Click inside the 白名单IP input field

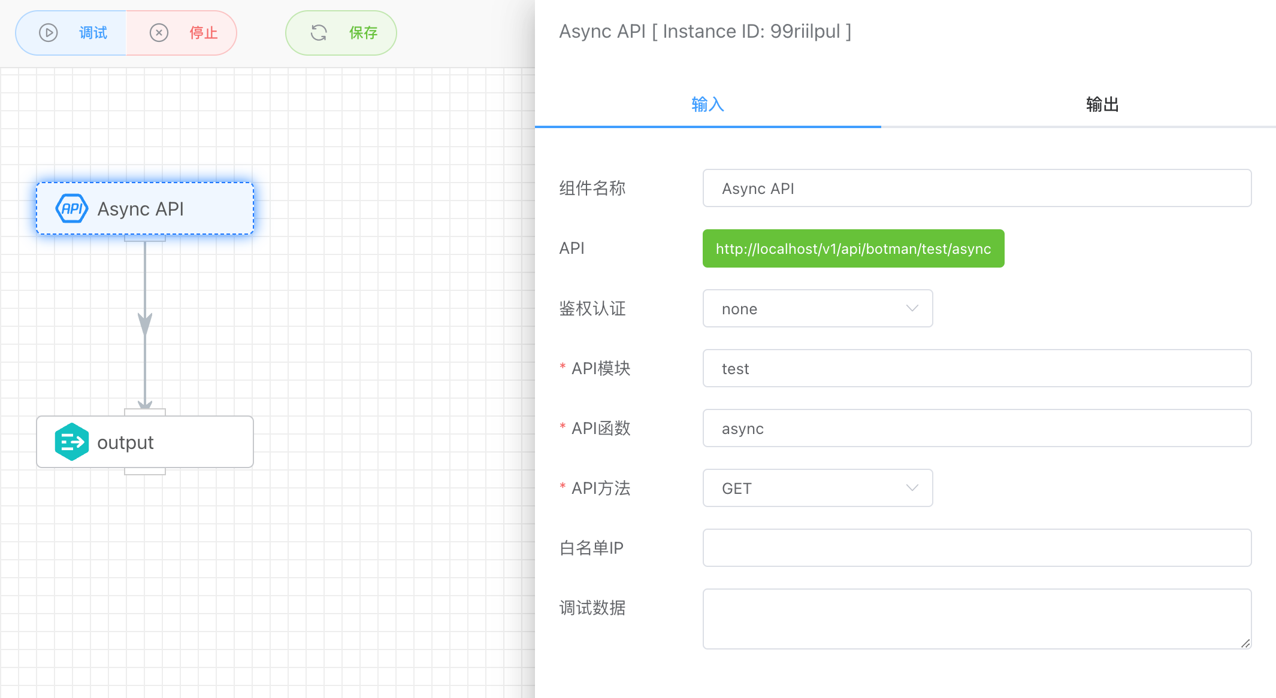(x=976, y=548)
